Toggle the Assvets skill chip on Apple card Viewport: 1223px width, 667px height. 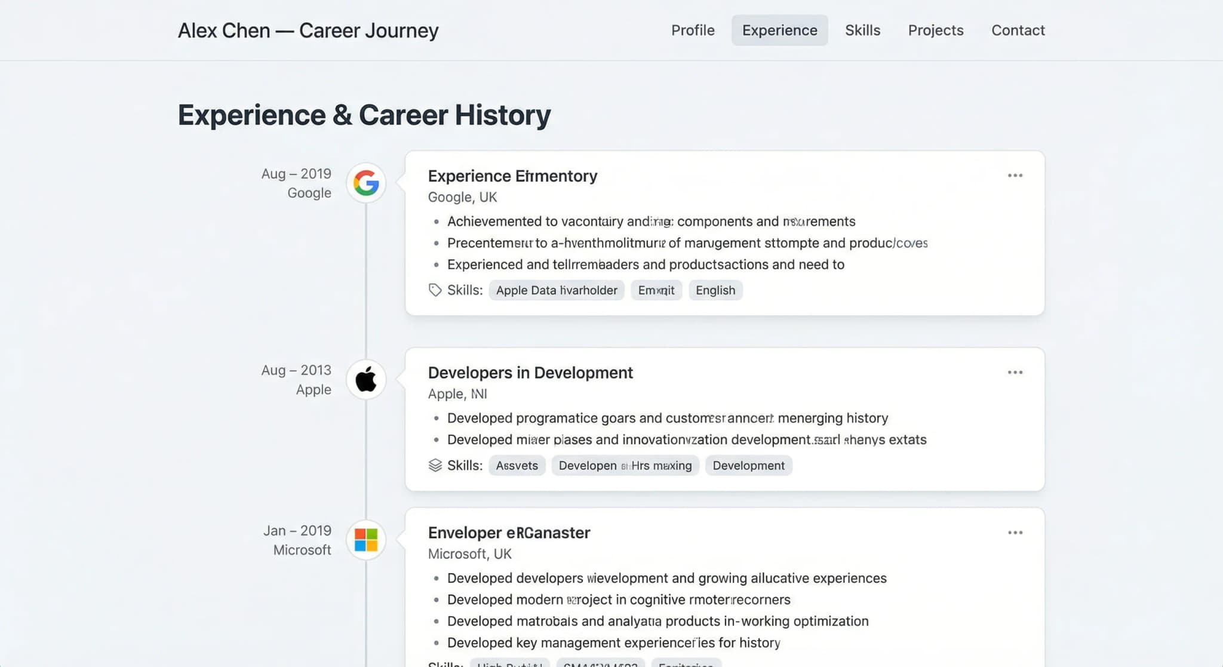click(x=517, y=465)
